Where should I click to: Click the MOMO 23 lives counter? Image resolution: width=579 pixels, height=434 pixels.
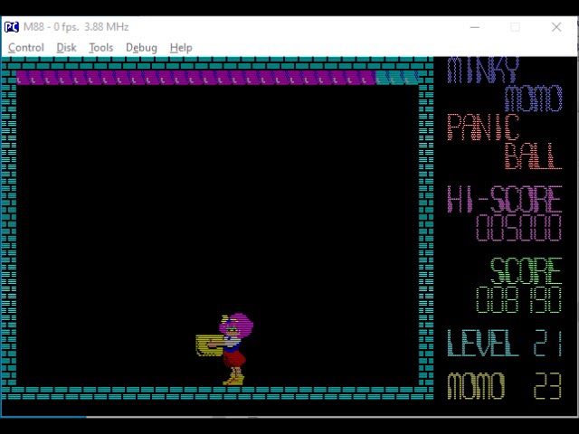pos(505,386)
